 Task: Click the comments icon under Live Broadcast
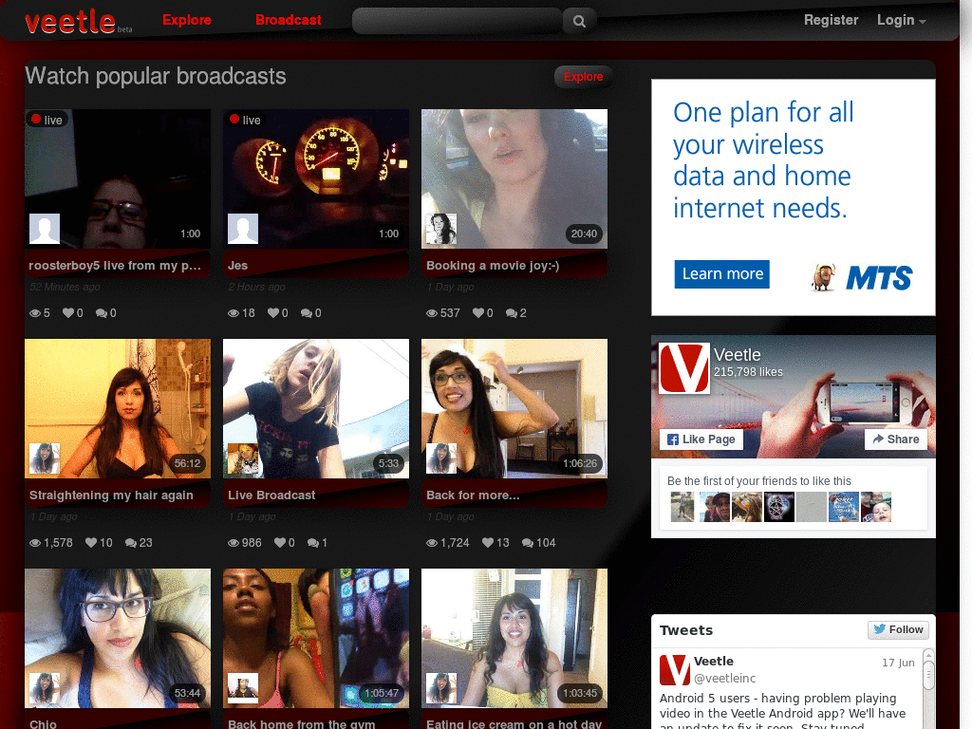(x=313, y=543)
